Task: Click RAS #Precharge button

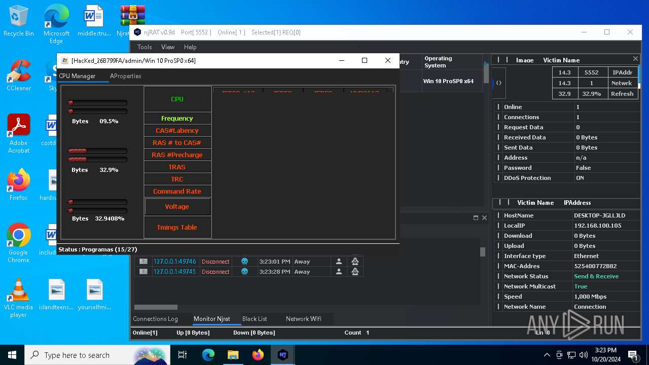Action: 177,155
